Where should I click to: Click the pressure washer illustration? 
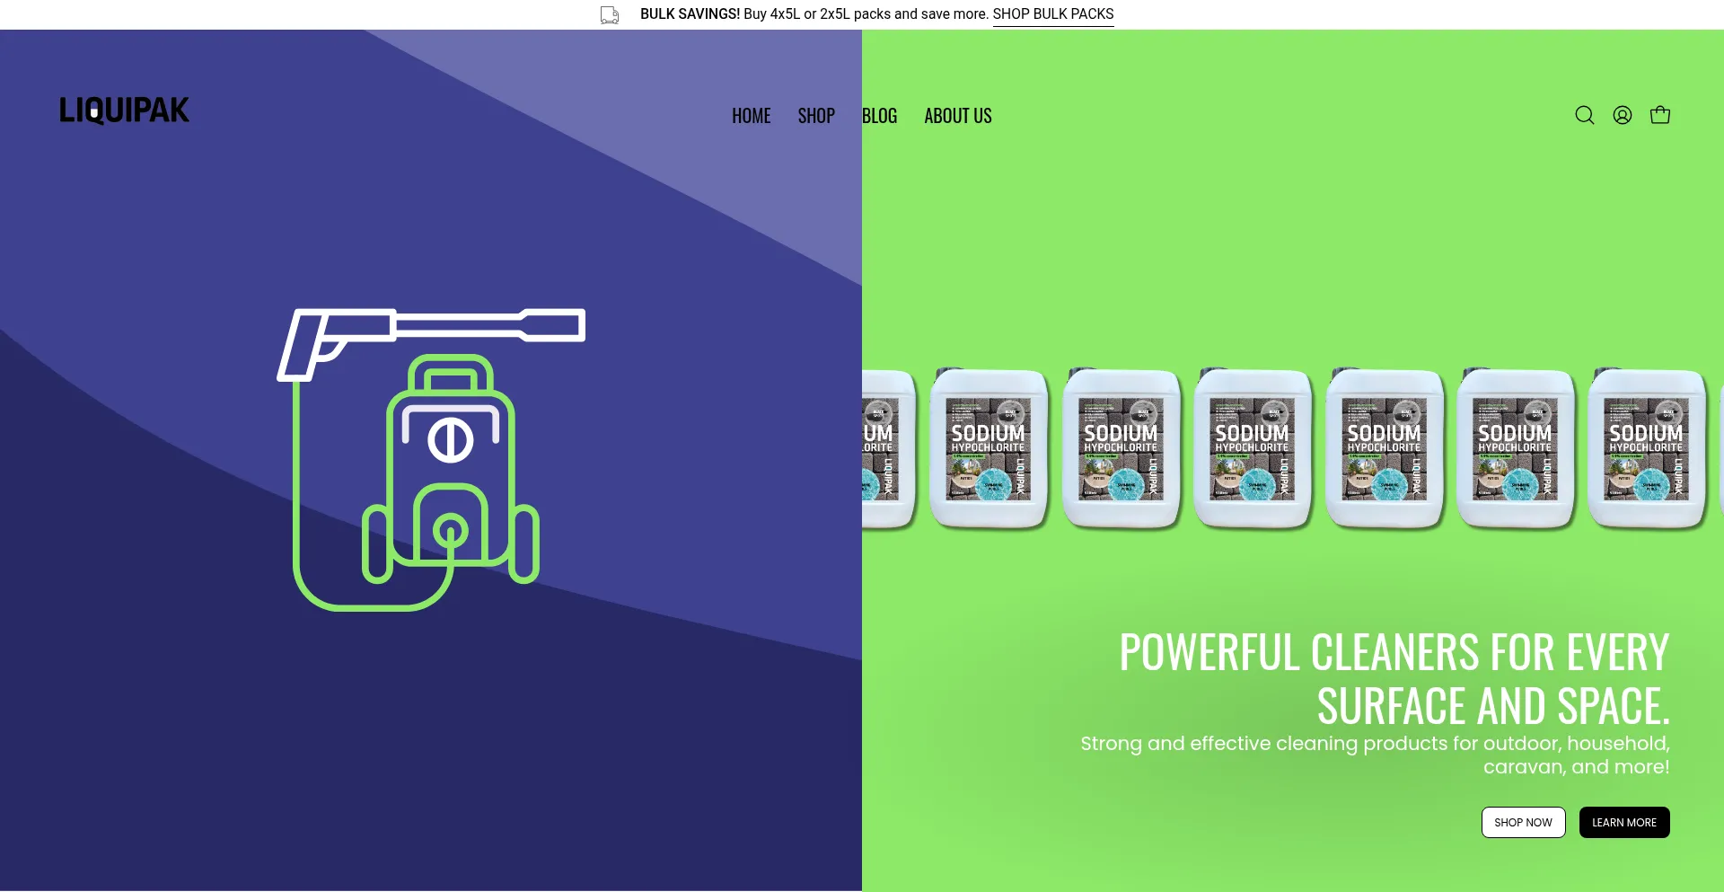coord(431,459)
